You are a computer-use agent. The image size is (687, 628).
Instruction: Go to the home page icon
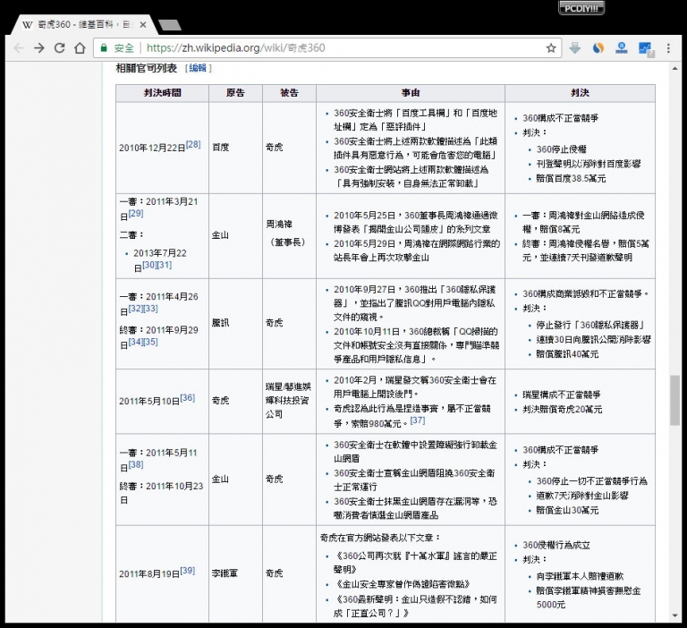point(80,48)
